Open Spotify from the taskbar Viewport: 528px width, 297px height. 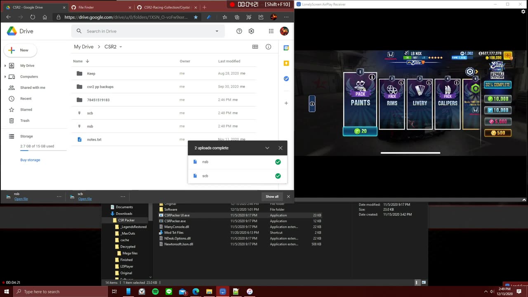coord(155,292)
